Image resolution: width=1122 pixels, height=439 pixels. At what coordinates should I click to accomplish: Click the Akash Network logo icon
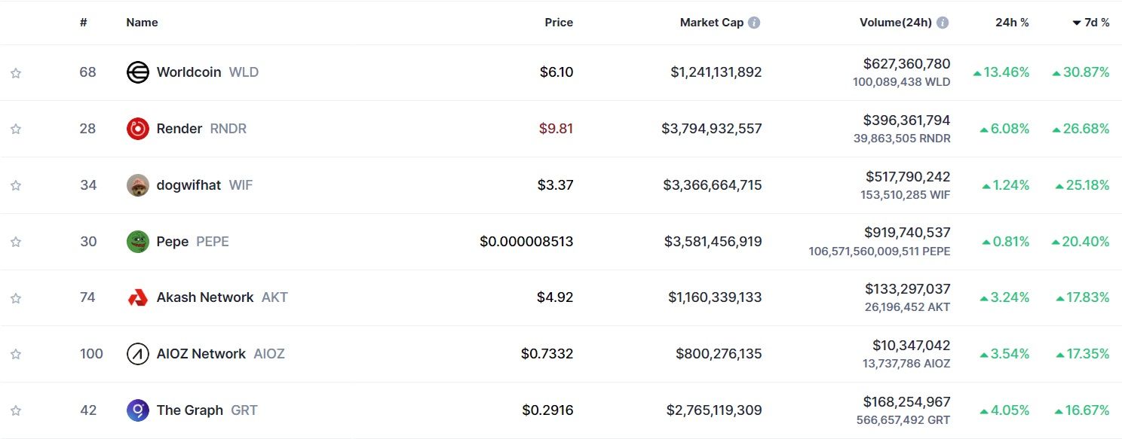pyautogui.click(x=138, y=297)
